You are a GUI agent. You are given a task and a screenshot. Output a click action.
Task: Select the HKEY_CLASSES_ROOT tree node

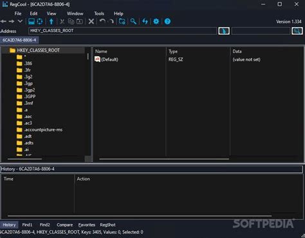(39, 50)
